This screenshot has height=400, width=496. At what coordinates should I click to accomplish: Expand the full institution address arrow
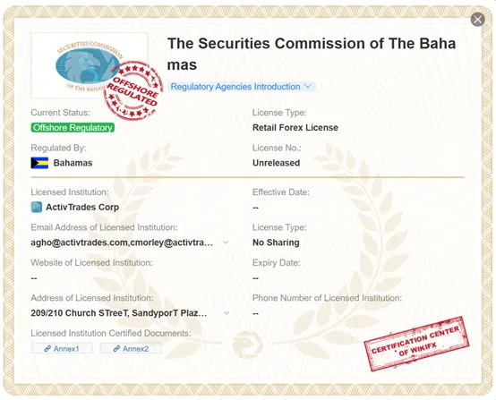(227, 313)
